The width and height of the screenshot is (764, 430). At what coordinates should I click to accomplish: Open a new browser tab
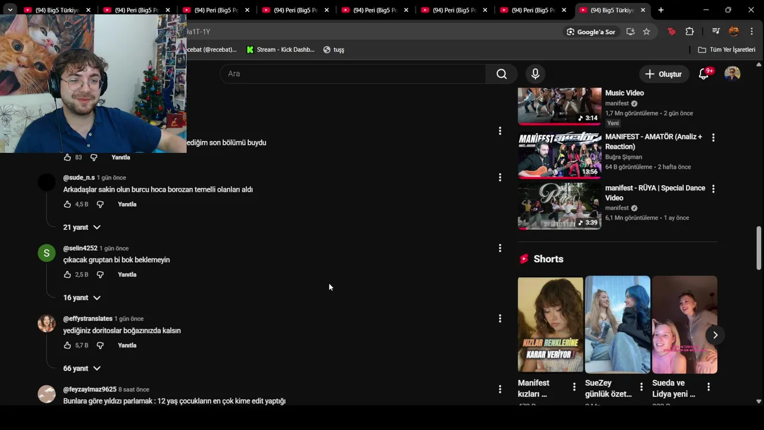coord(661,10)
